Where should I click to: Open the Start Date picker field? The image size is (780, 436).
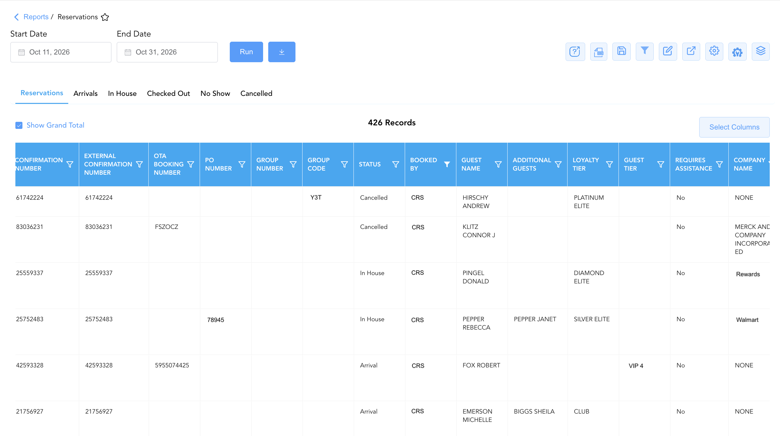(x=61, y=52)
